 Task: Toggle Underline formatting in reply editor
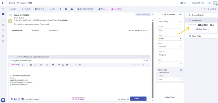(x=31, y=65)
